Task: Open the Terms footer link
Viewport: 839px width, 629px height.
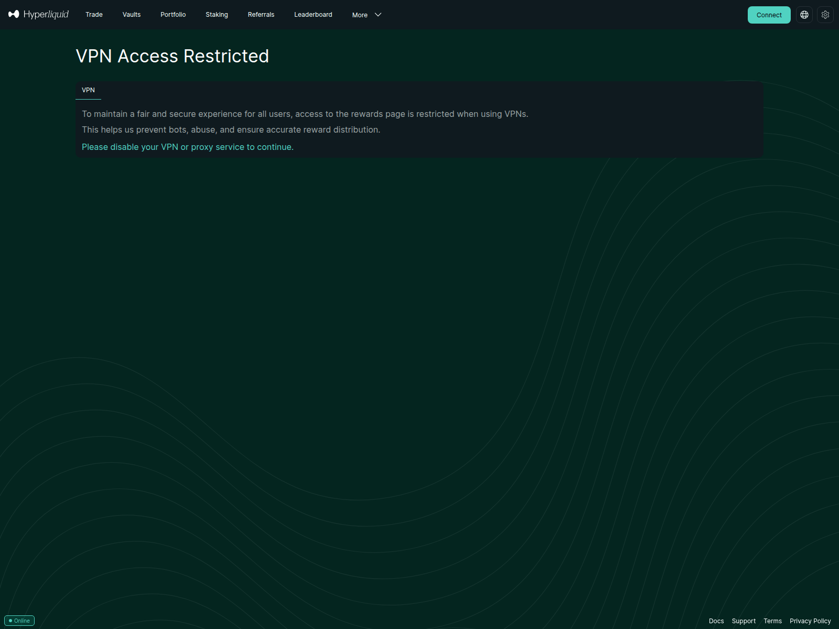Action: tap(772, 621)
